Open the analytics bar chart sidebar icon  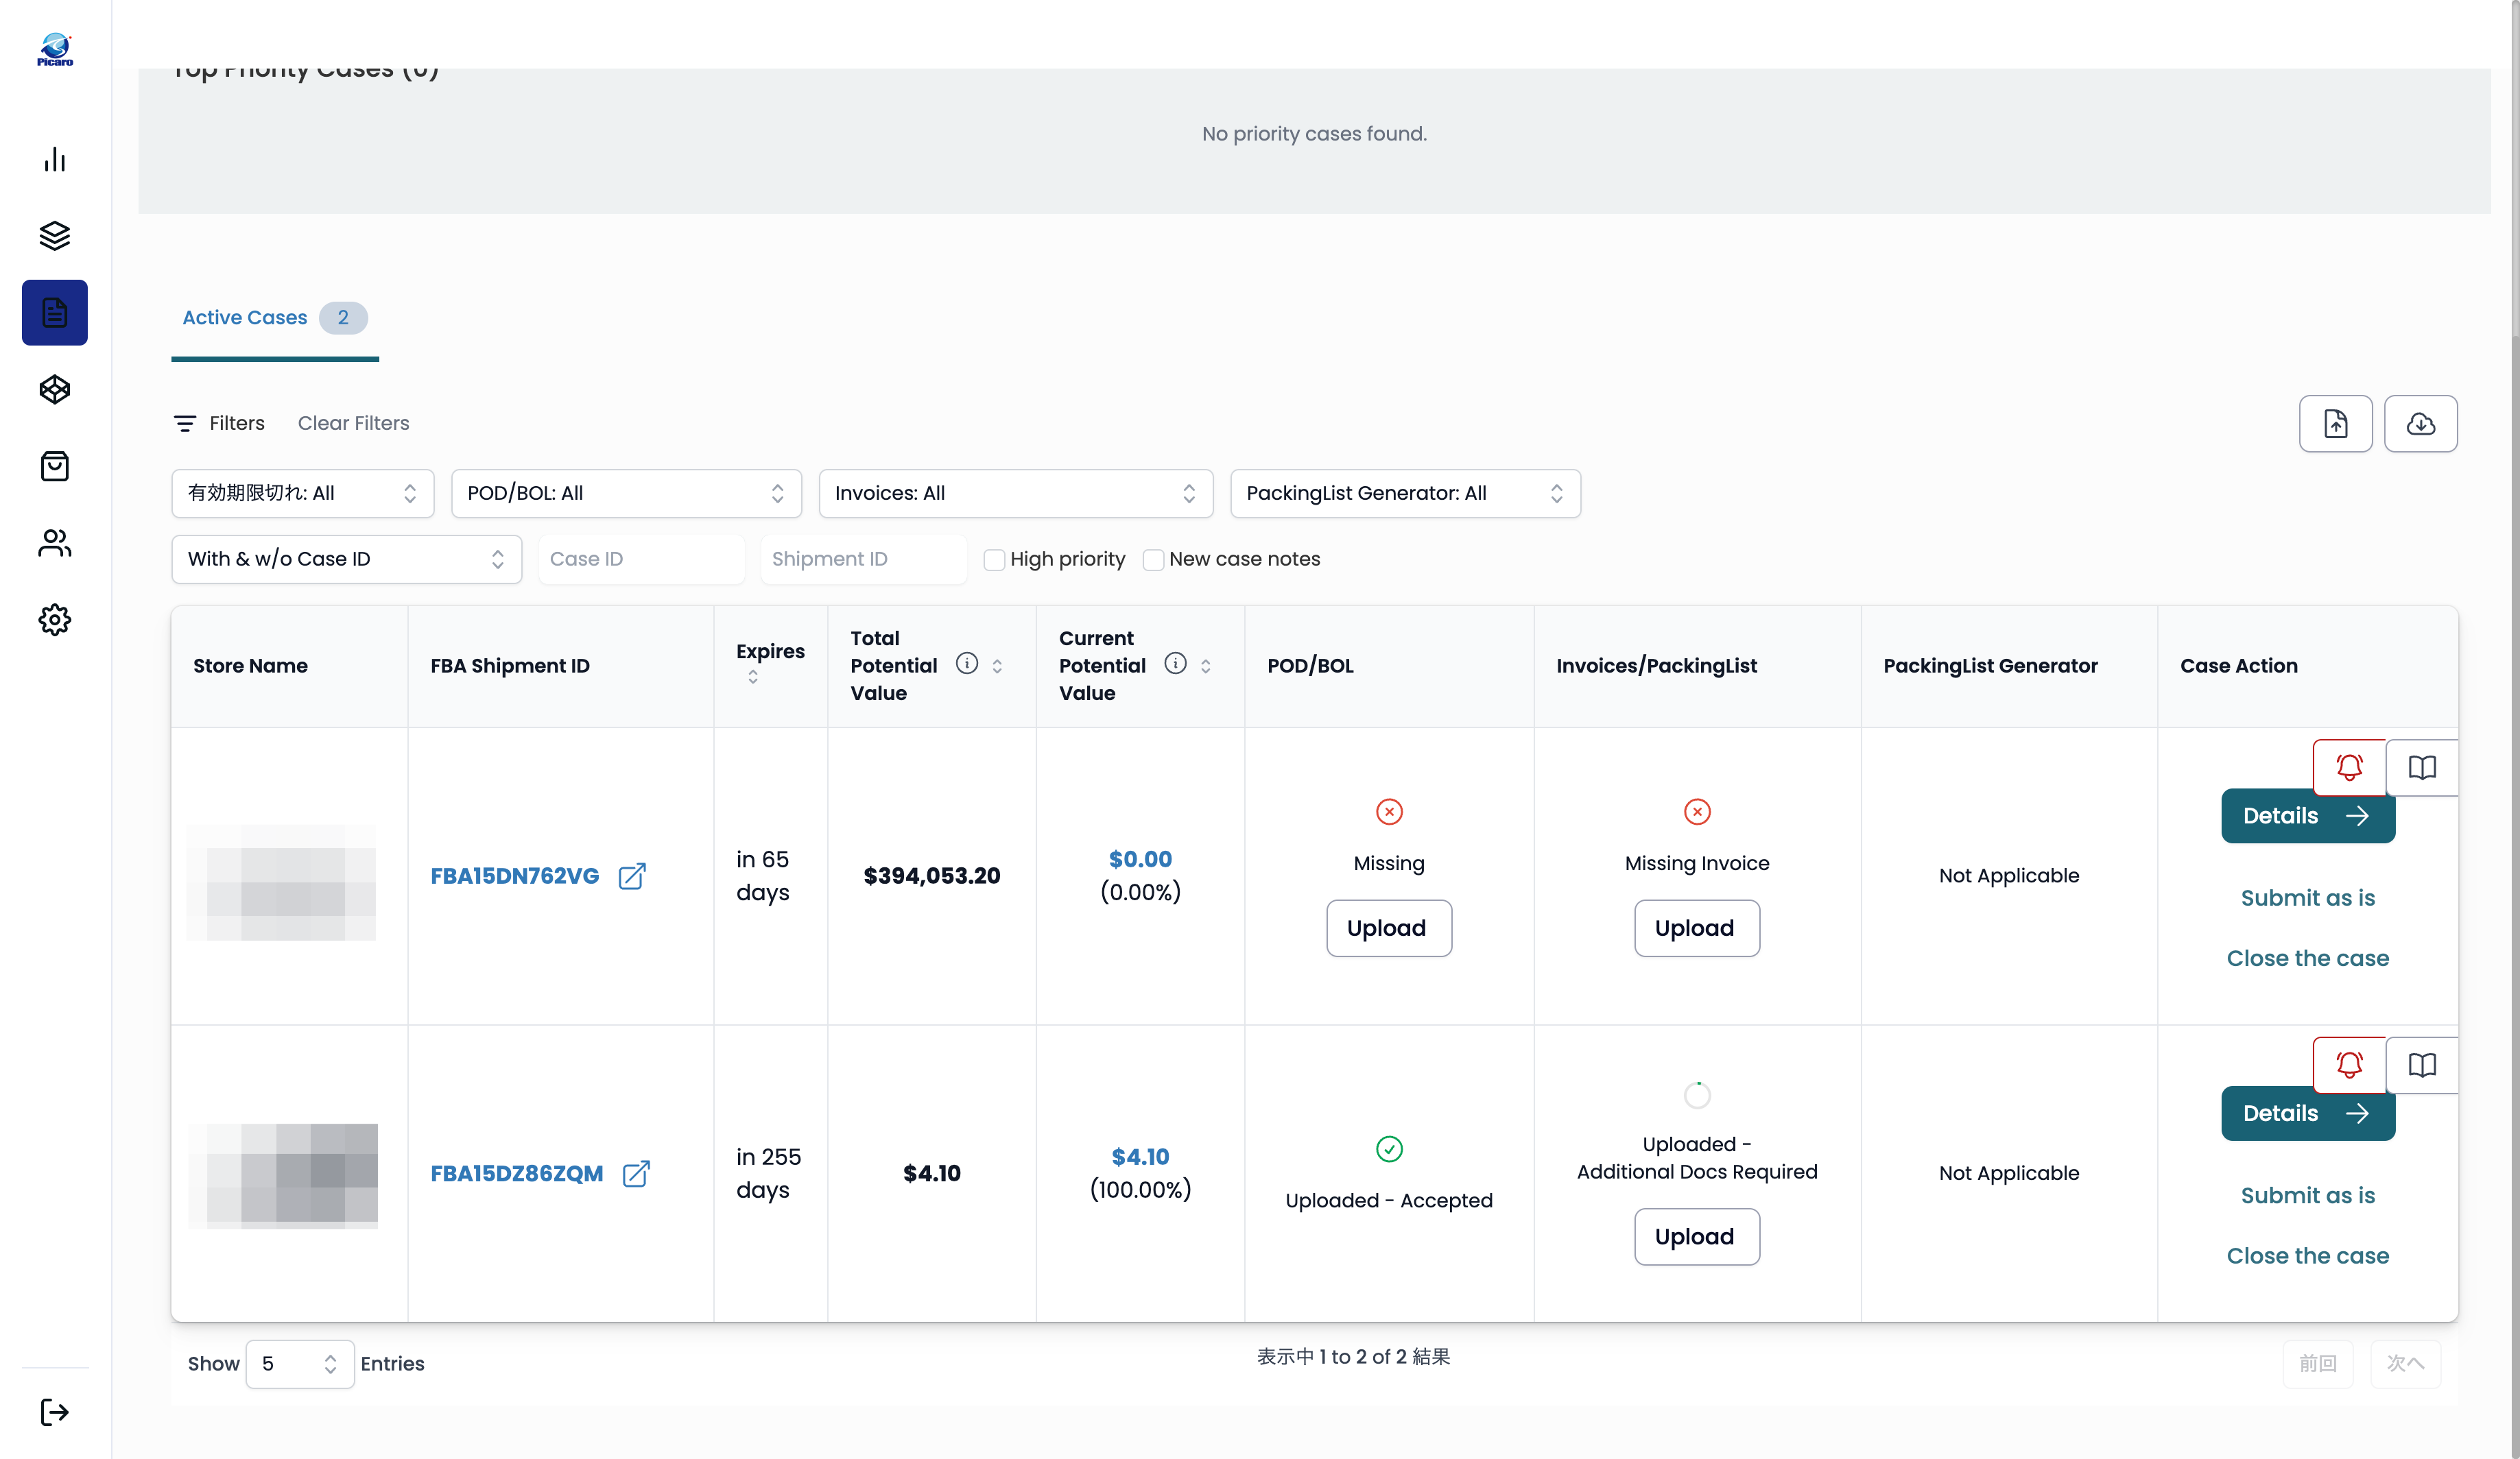pos(55,159)
